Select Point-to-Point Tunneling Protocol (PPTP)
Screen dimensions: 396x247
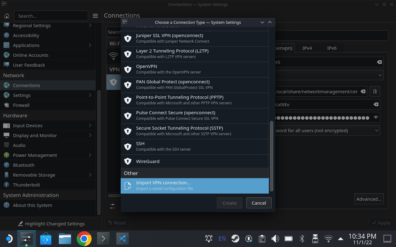pos(195,100)
